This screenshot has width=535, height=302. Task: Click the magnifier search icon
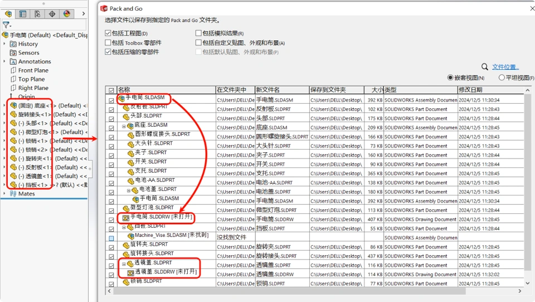coord(484,66)
